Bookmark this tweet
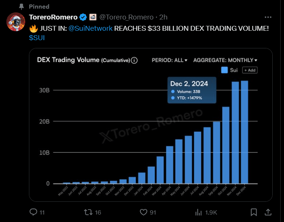Viewport: 284px width, 222px height. (x=254, y=212)
